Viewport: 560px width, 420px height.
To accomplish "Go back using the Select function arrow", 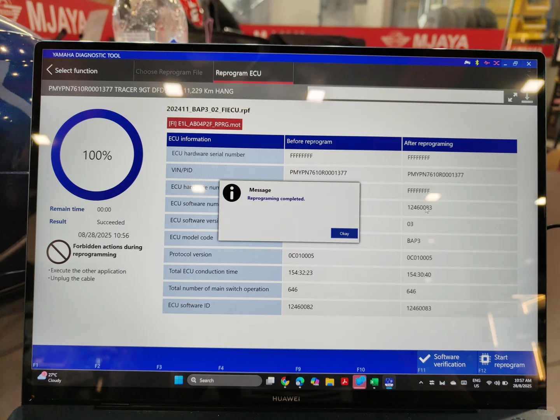I will tap(49, 70).
